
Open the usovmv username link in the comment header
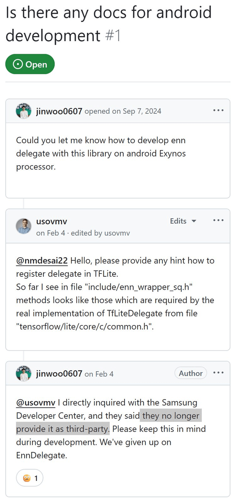pyautogui.click(x=52, y=221)
